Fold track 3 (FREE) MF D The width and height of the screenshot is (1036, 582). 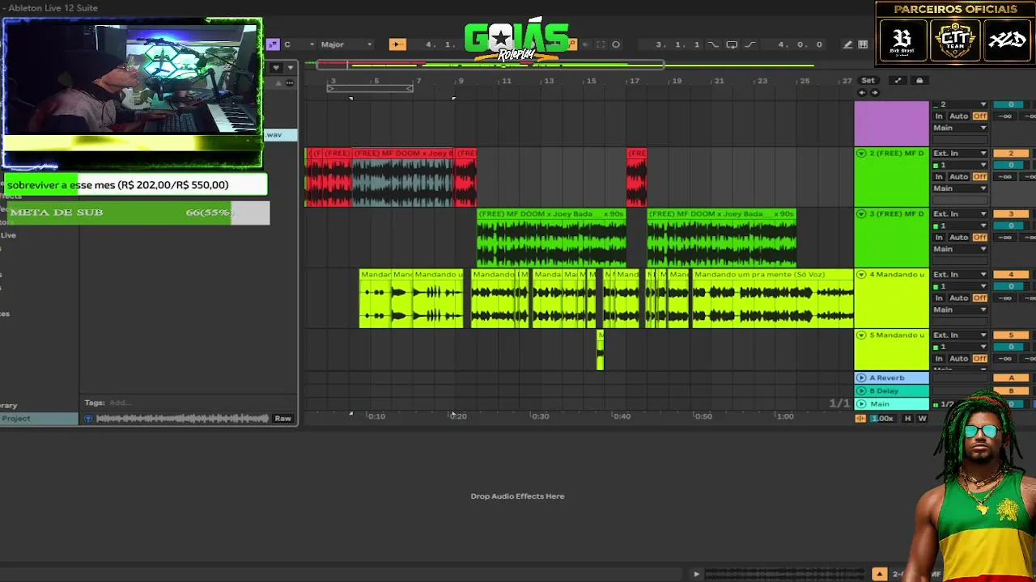(x=861, y=214)
